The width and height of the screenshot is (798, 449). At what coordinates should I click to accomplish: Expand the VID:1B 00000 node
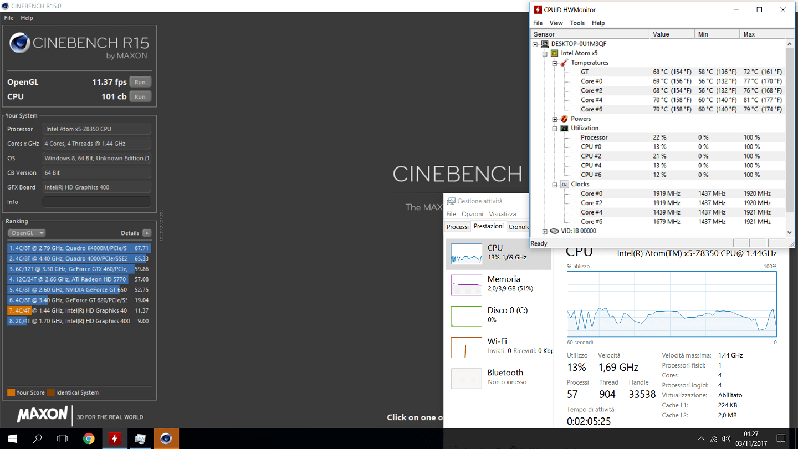pyautogui.click(x=545, y=231)
